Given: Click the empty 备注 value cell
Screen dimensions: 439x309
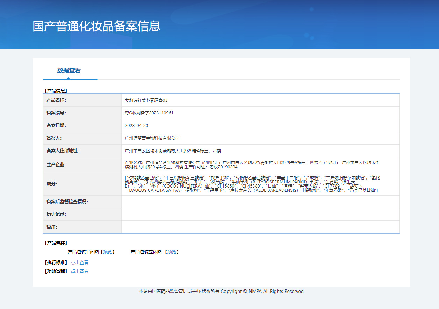Looking at the screenshot, I should pos(260,227).
